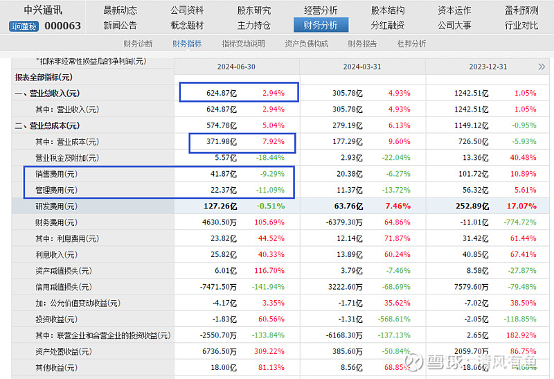This screenshot has width=554, height=379.
Task: Go to 概念题材 section
Action: coord(187,26)
